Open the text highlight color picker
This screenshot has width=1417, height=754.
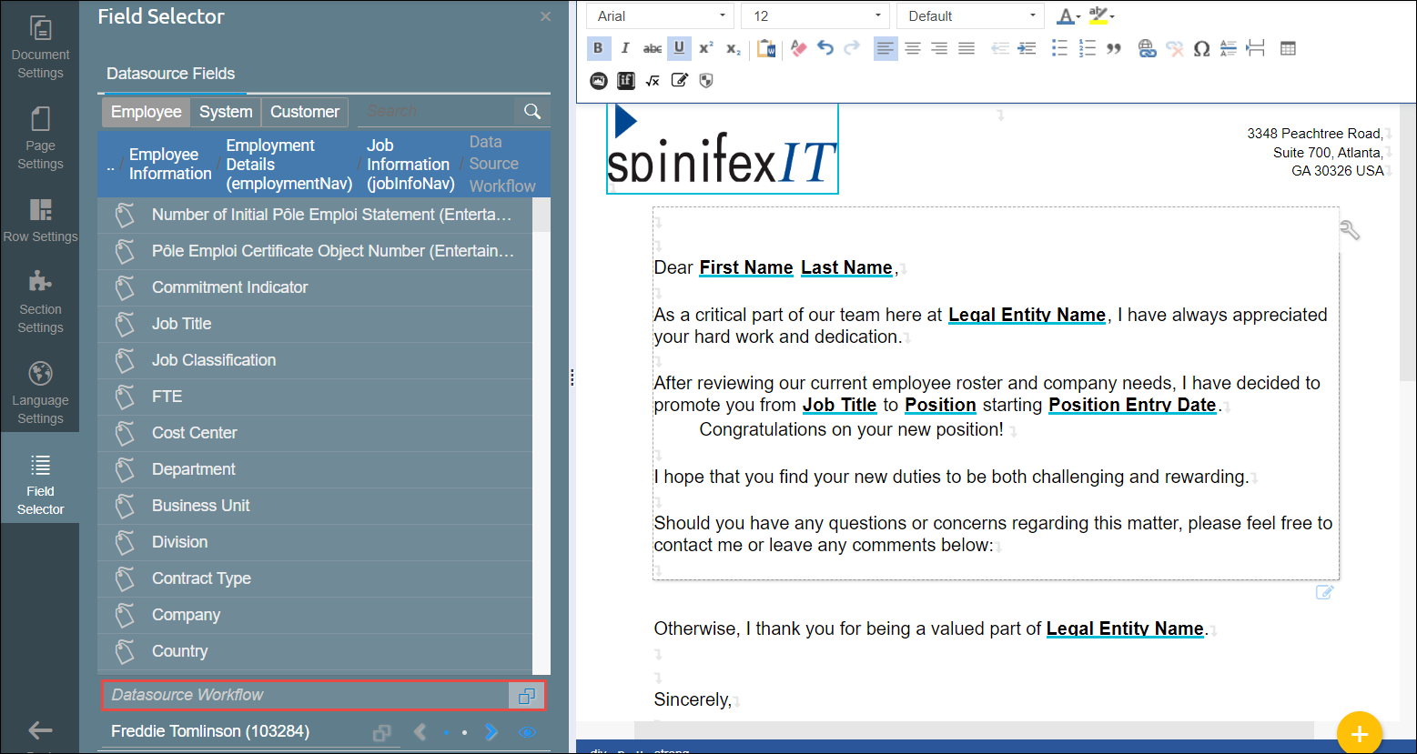tap(1100, 16)
